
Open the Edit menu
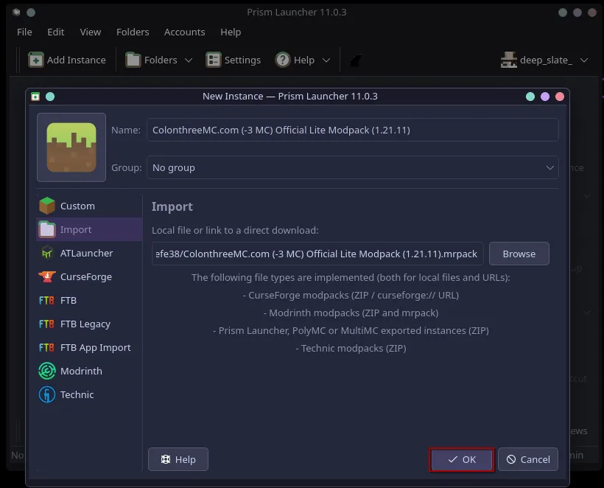click(x=55, y=32)
